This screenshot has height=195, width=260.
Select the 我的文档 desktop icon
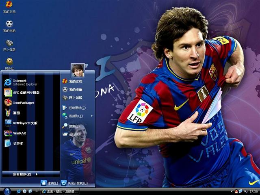click(9, 7)
